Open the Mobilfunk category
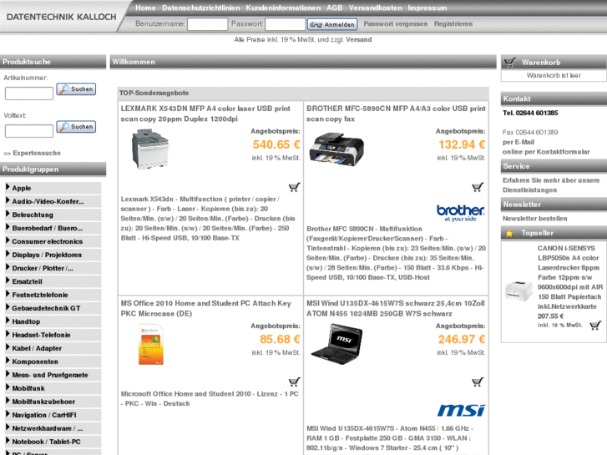 [28, 388]
